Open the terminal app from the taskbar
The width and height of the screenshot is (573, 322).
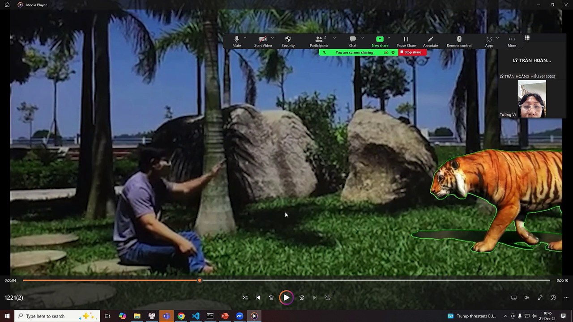(x=210, y=316)
